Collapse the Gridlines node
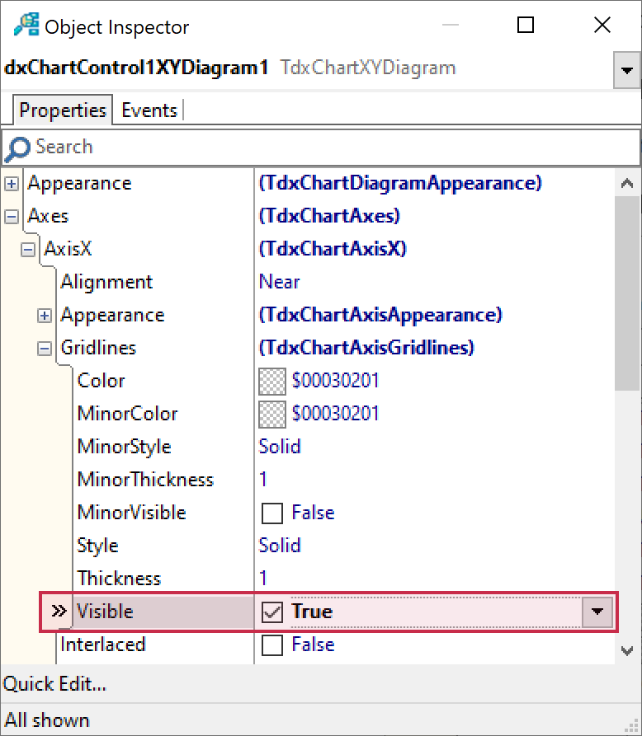This screenshot has width=642, height=736. click(x=45, y=349)
